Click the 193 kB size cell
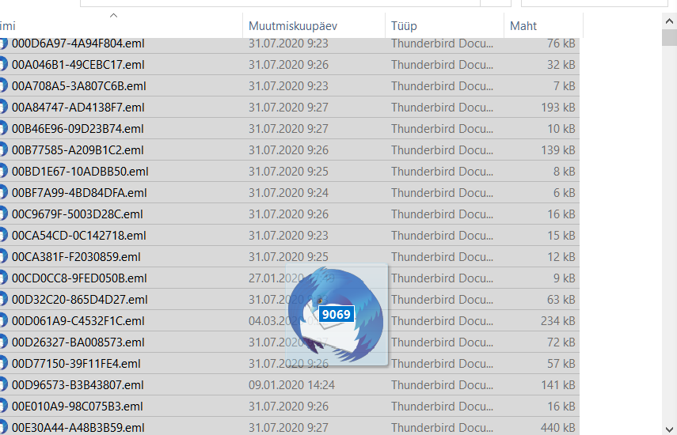The width and height of the screenshot is (677, 435). click(558, 108)
